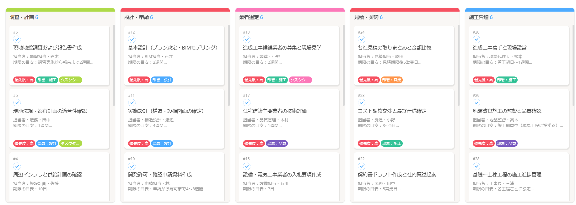Check off task #18 造成工事候補業者の募集

tap(247, 39)
